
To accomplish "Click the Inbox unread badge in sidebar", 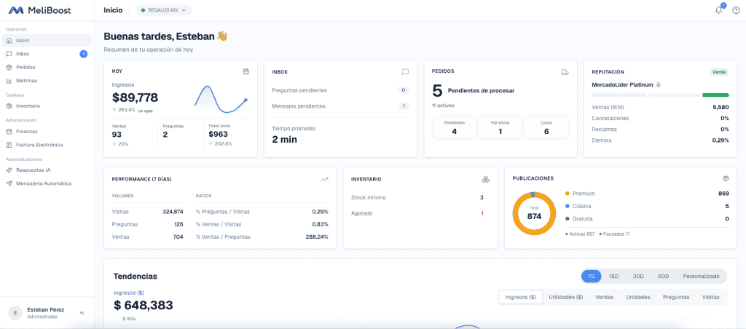I will point(83,54).
